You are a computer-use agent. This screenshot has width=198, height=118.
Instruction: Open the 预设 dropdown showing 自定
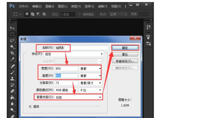tap(74, 54)
